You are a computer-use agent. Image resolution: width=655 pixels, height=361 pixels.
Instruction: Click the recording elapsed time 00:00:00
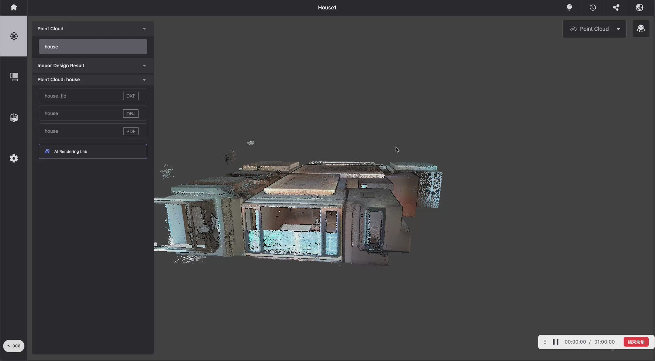pos(575,342)
